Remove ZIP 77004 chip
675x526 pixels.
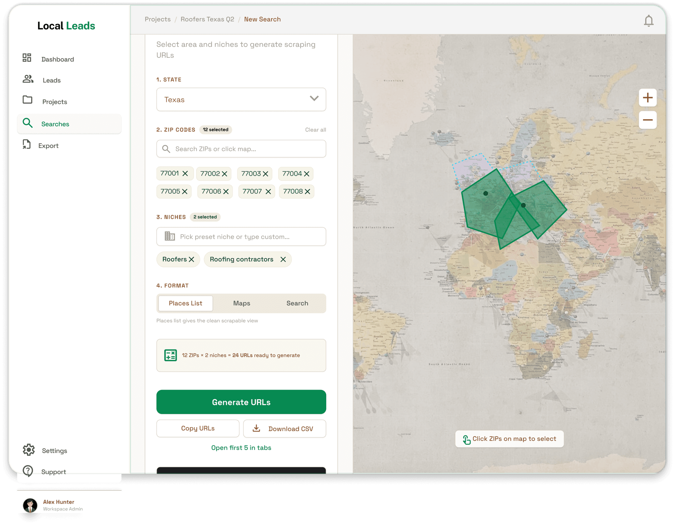tap(307, 174)
